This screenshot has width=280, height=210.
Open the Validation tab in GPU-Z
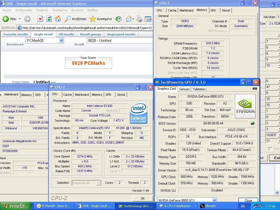199,89
